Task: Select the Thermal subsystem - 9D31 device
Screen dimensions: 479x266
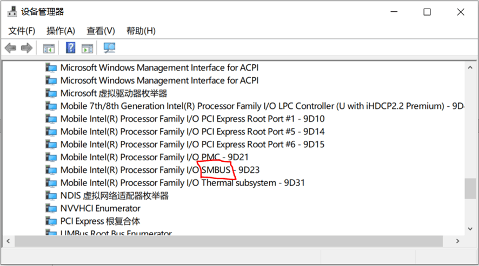Action: pyautogui.click(x=182, y=183)
